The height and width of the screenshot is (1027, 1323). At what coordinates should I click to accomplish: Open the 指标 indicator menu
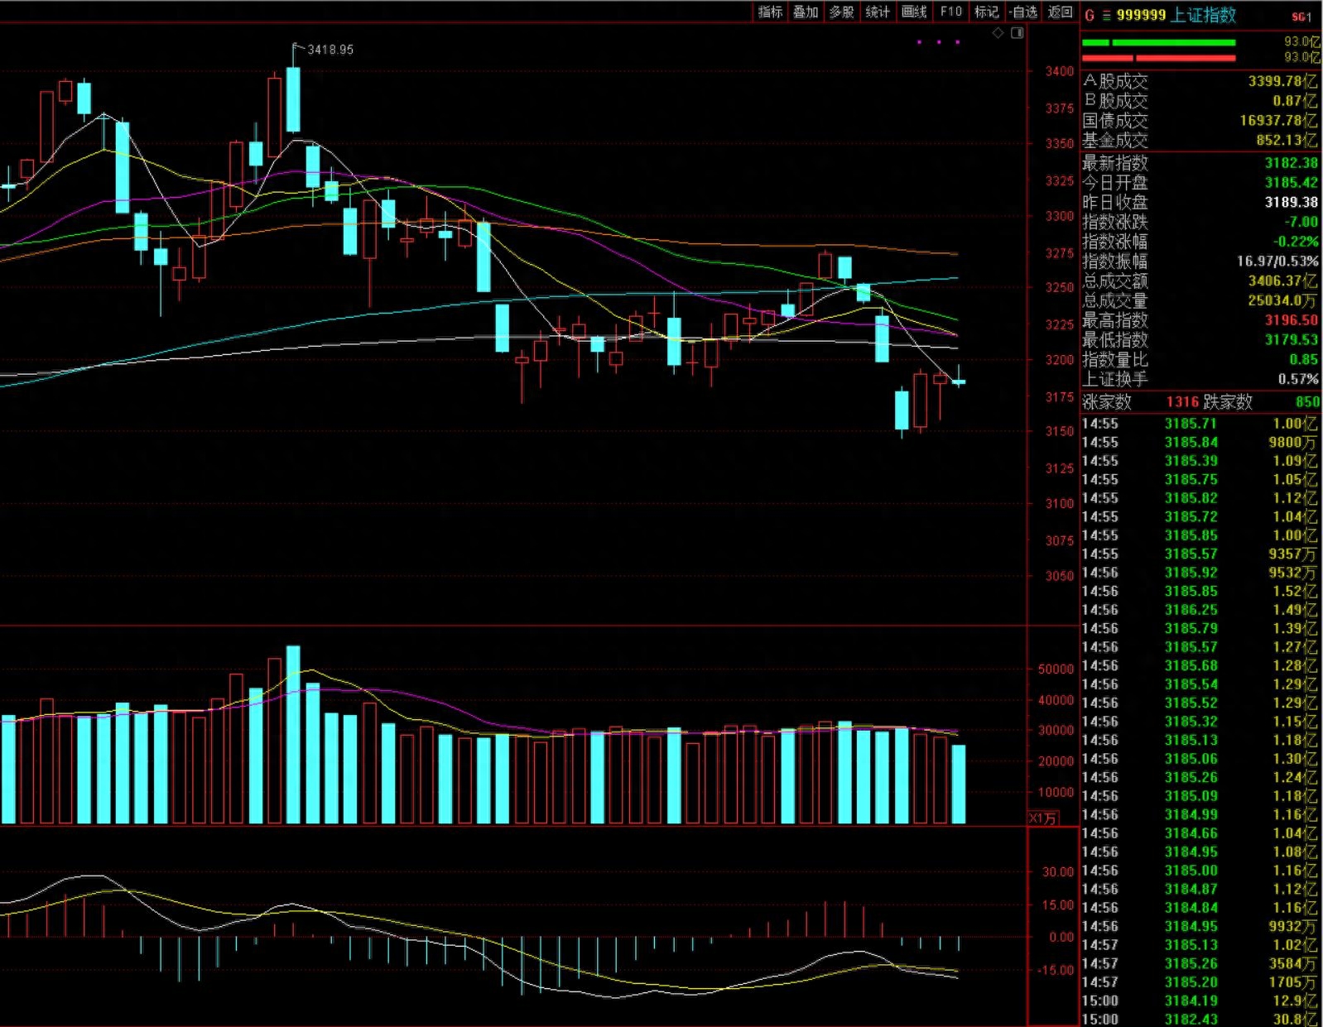tap(770, 12)
